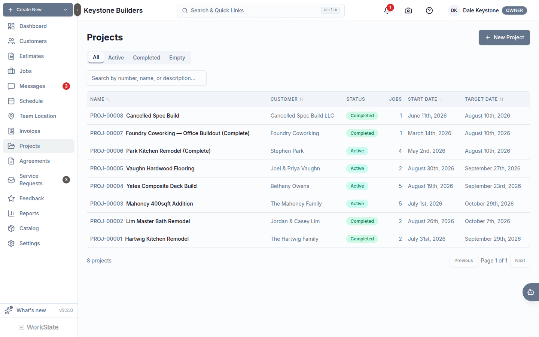This screenshot has height=337, width=539.
Task: Click the New Project button
Action: (504, 37)
